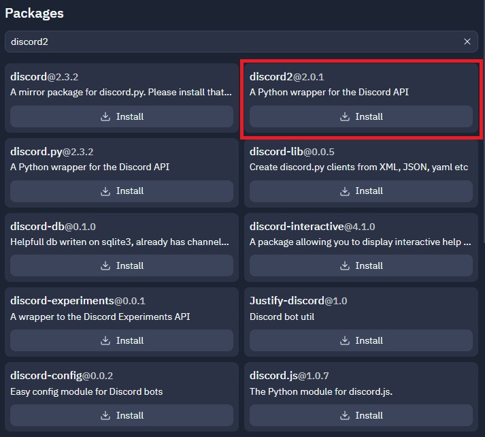Select the discord2@2.0.1 package title
This screenshot has height=437, width=485.
point(287,76)
